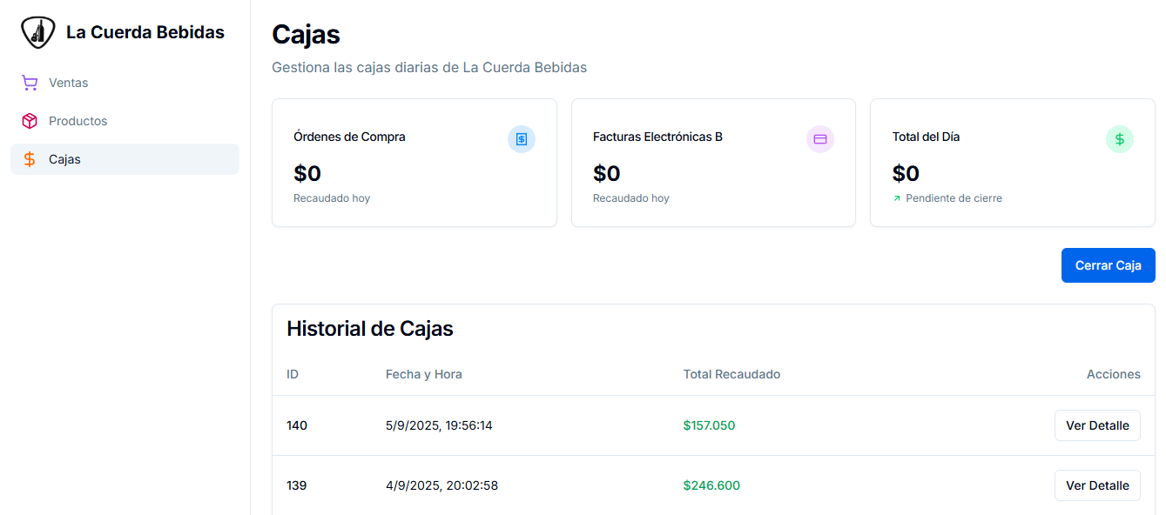1166x515 pixels.
Task: Select the Cajas dollar sign icon
Action: 29,159
